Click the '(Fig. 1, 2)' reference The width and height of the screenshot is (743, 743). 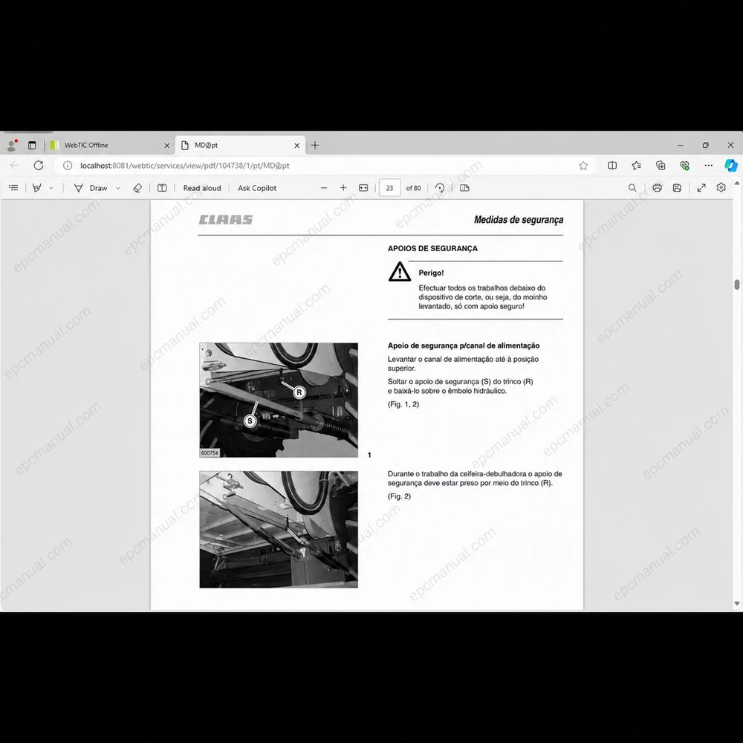pyautogui.click(x=403, y=404)
